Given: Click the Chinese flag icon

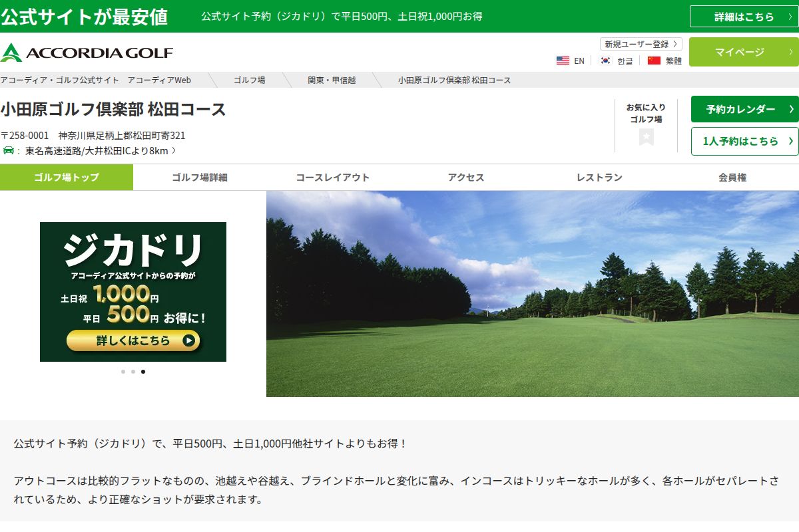Looking at the screenshot, I should pos(654,61).
